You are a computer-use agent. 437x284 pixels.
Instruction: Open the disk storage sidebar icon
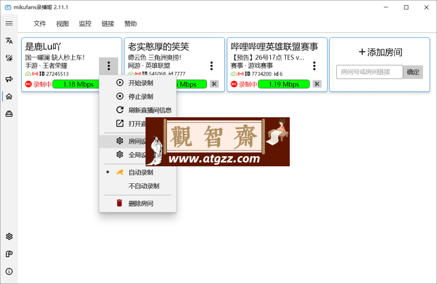9,114
